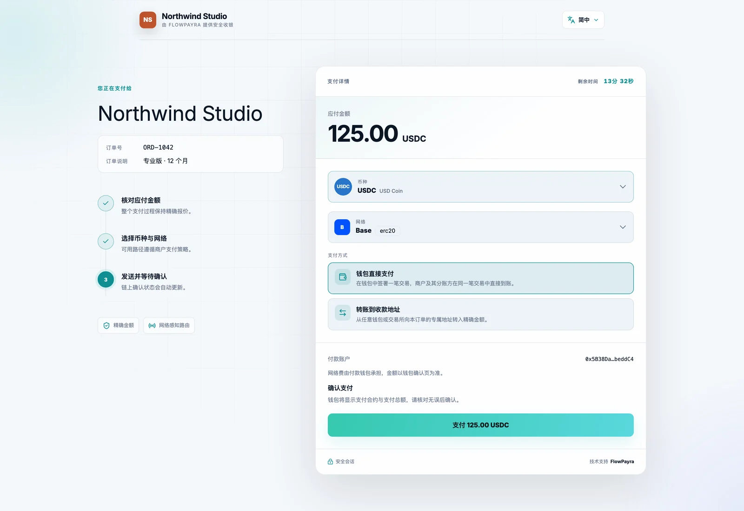Open the 简中 language dropdown
Image resolution: width=744 pixels, height=511 pixels.
(x=583, y=20)
